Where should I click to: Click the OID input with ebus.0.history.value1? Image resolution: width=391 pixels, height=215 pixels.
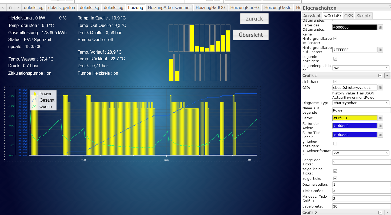(x=355, y=87)
